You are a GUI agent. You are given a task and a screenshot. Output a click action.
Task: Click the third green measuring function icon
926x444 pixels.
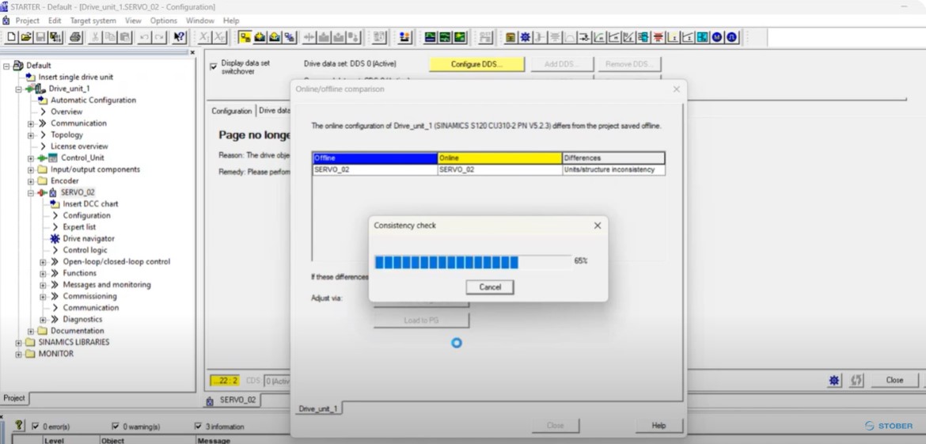tap(460, 37)
